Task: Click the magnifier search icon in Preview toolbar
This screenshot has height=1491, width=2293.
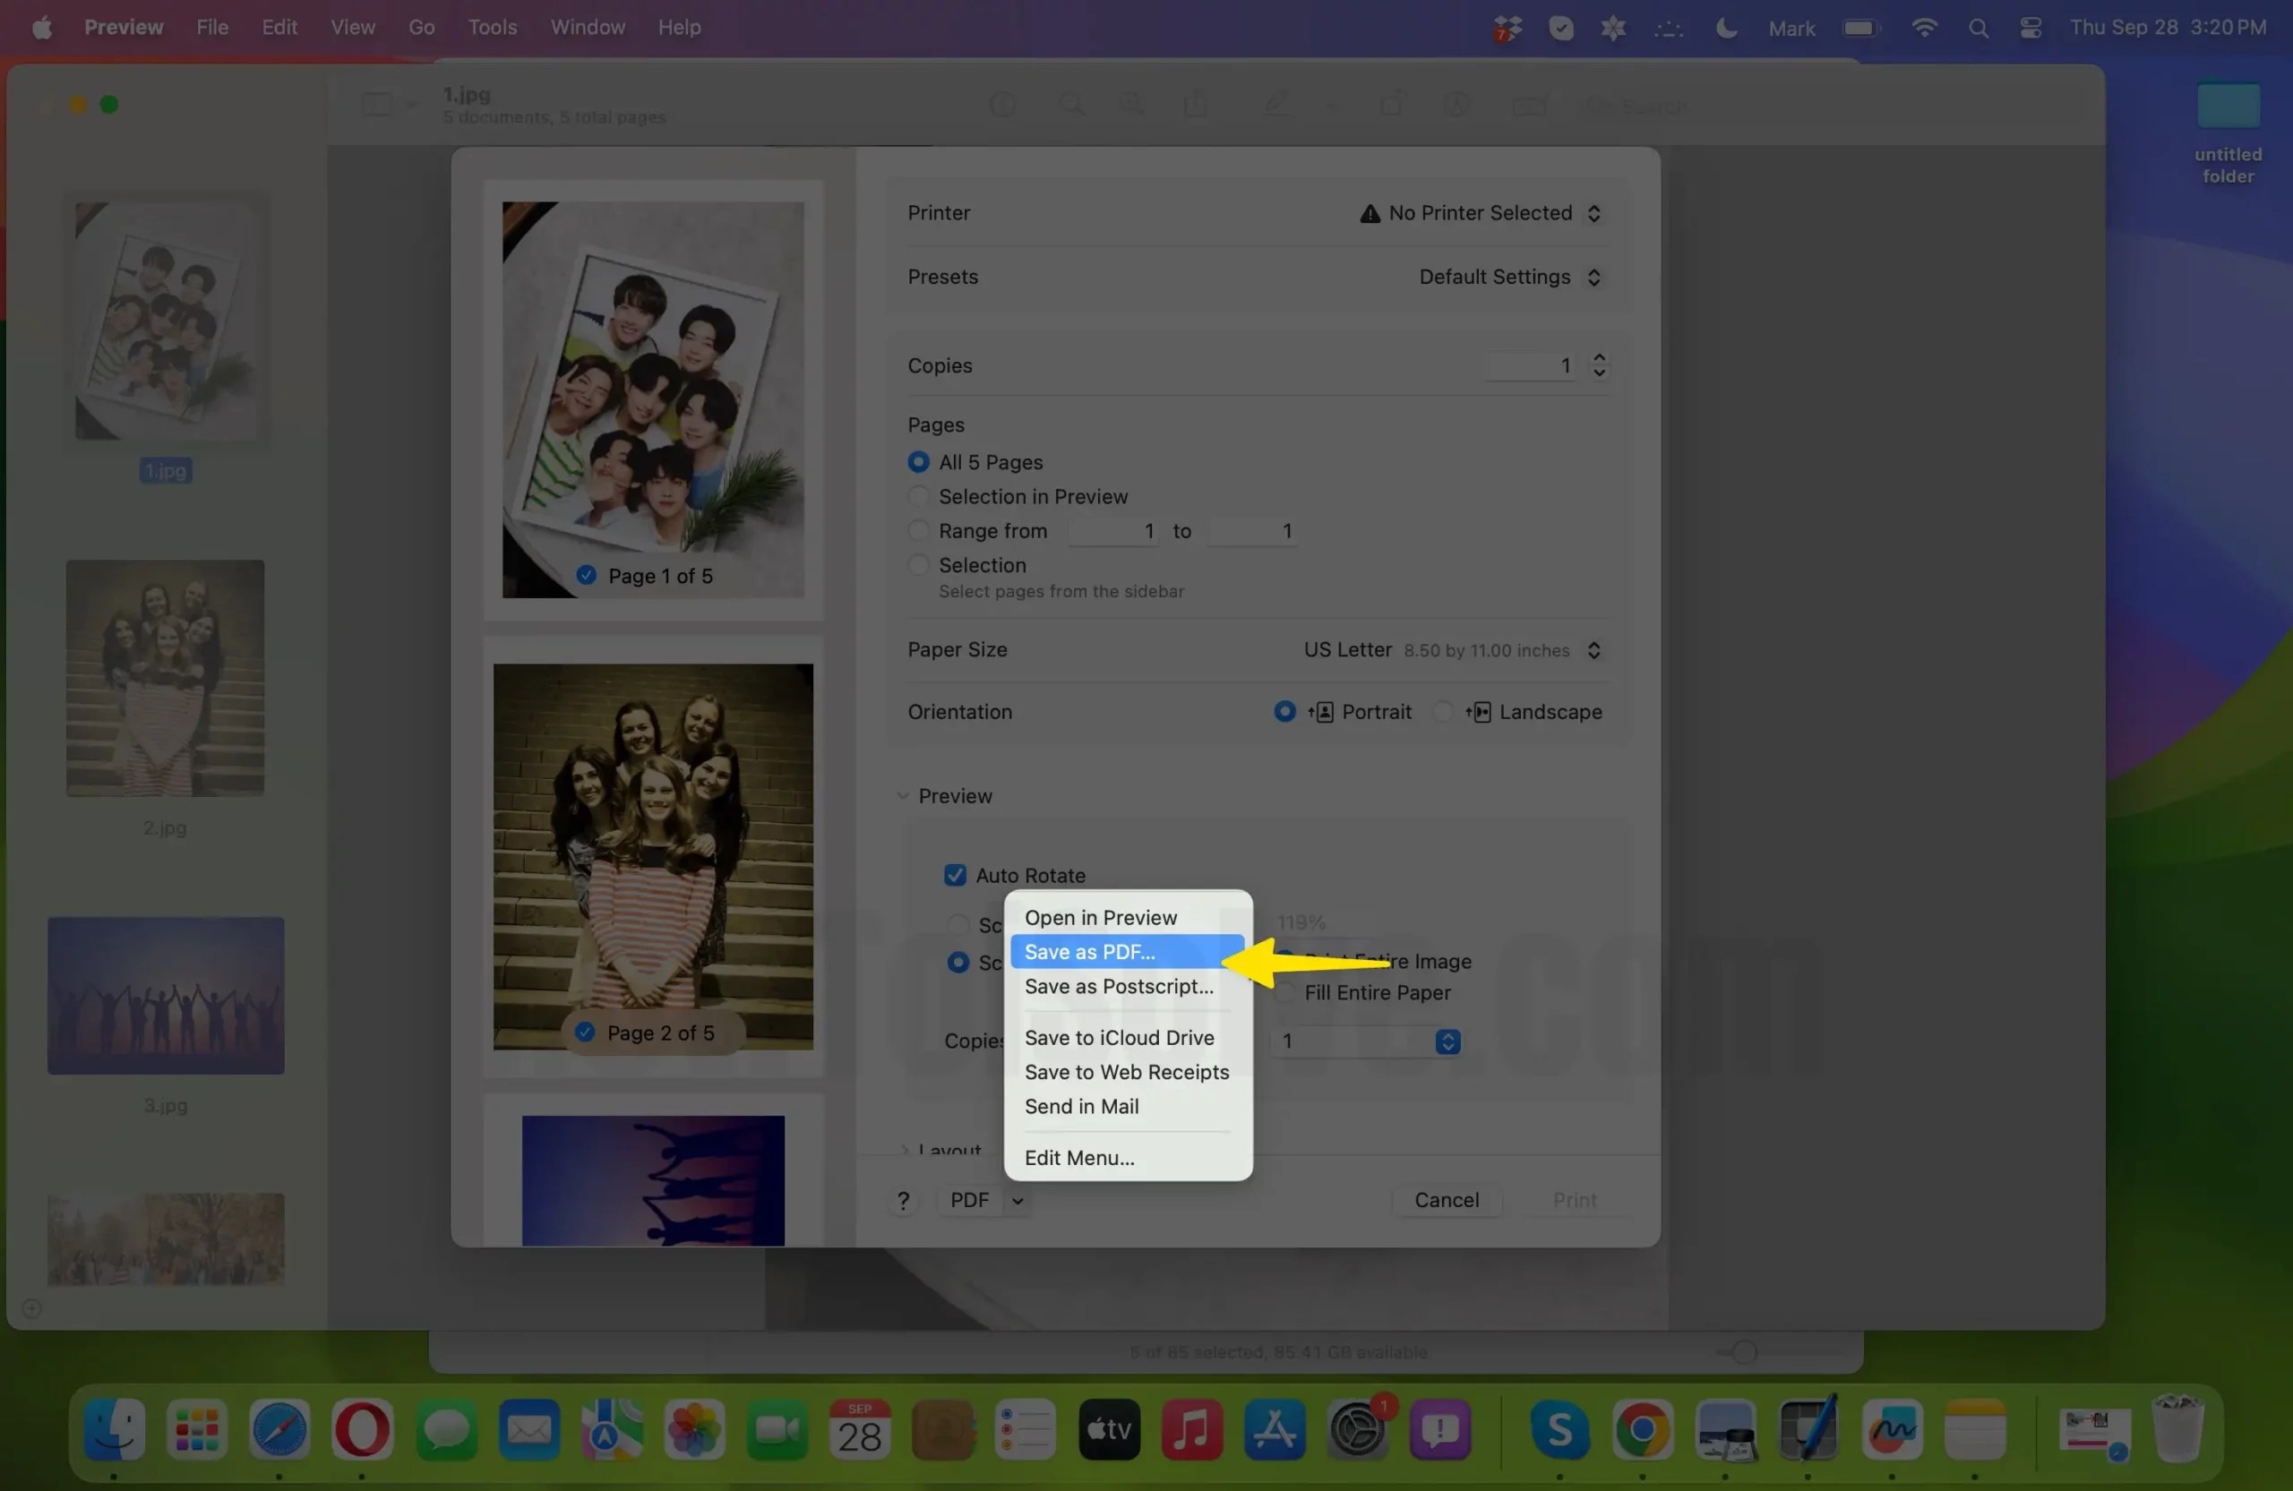Action: [1071, 104]
